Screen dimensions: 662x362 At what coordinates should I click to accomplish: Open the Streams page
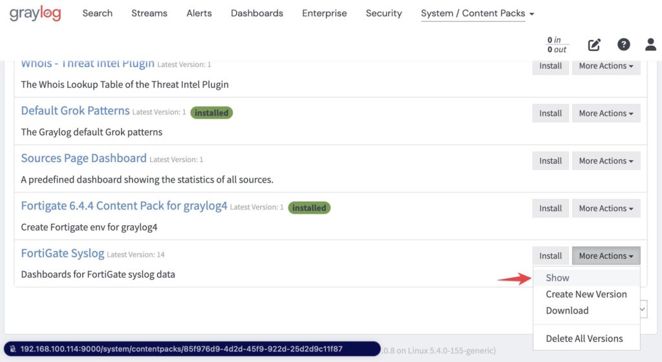149,14
